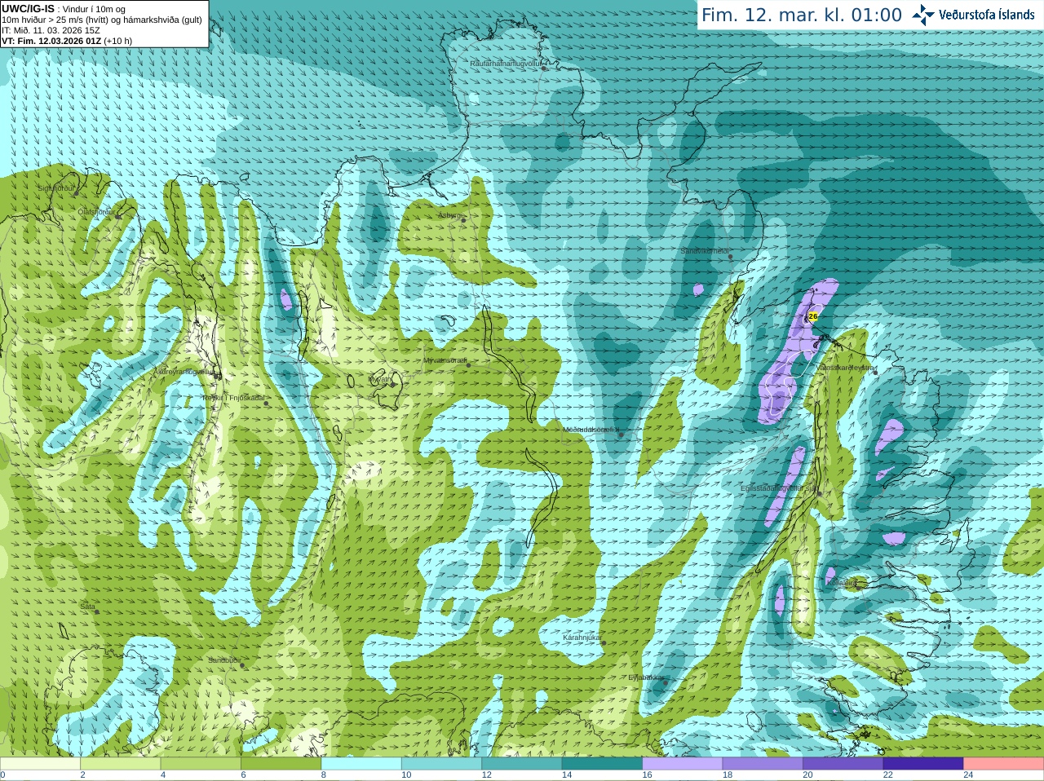The width and height of the screenshot is (1044, 781).
Task: Click the Kárahnjúkar station label
Action: (x=582, y=638)
